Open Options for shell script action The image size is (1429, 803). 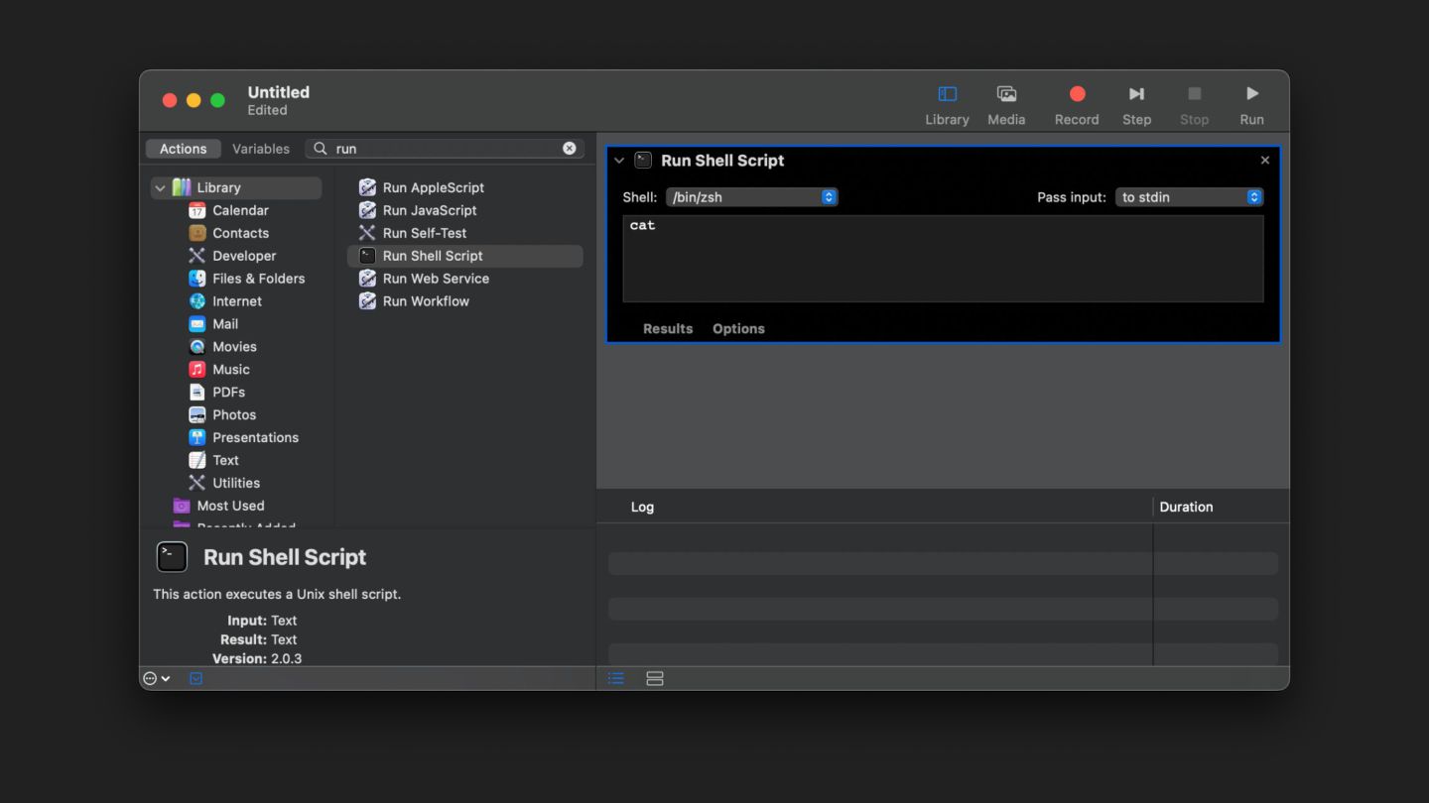[x=738, y=329]
